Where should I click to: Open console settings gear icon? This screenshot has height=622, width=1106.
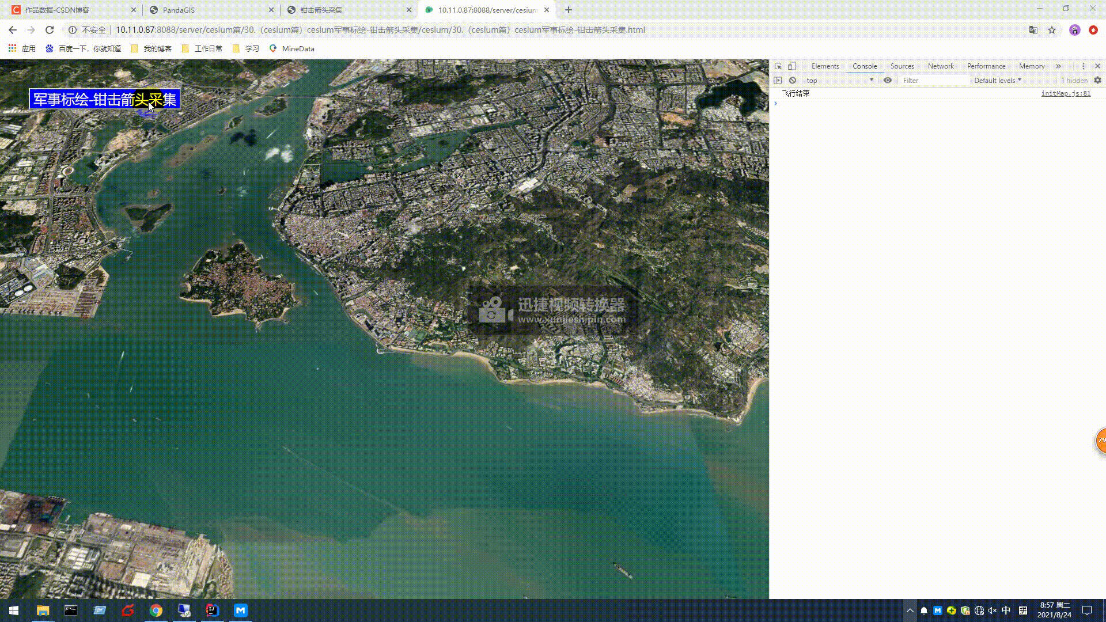[x=1097, y=81]
